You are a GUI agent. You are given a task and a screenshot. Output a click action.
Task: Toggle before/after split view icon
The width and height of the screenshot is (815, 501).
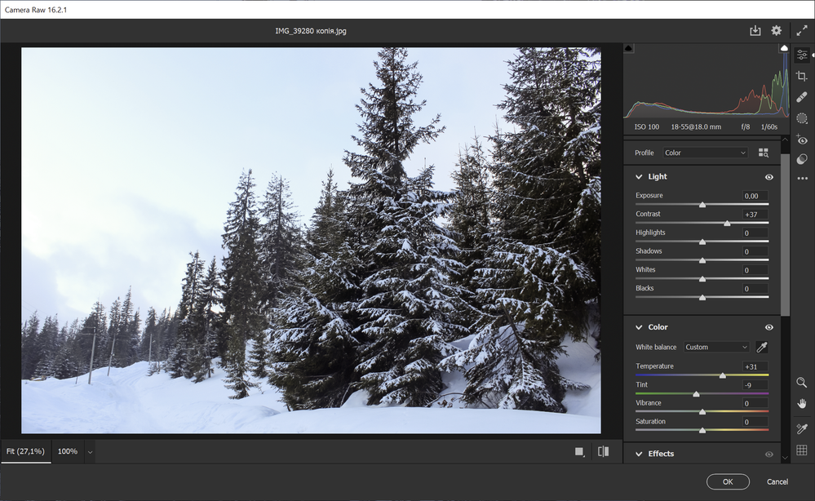603,451
